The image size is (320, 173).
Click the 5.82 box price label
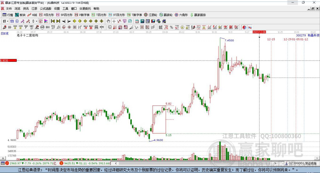pyautogui.click(x=168, y=104)
